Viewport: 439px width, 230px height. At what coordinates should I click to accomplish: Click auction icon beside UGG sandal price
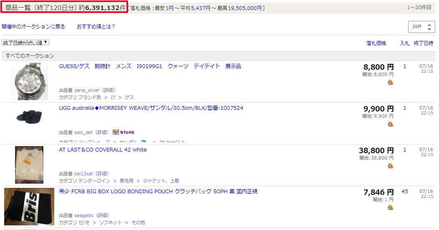[390, 124]
